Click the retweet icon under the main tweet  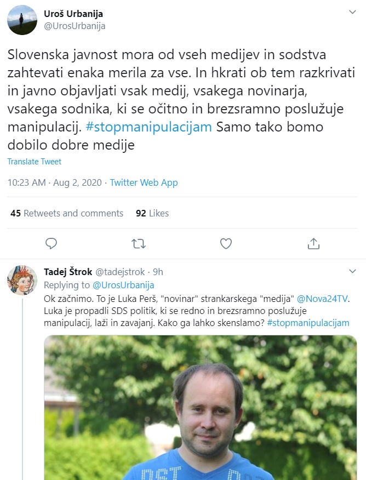point(139,243)
